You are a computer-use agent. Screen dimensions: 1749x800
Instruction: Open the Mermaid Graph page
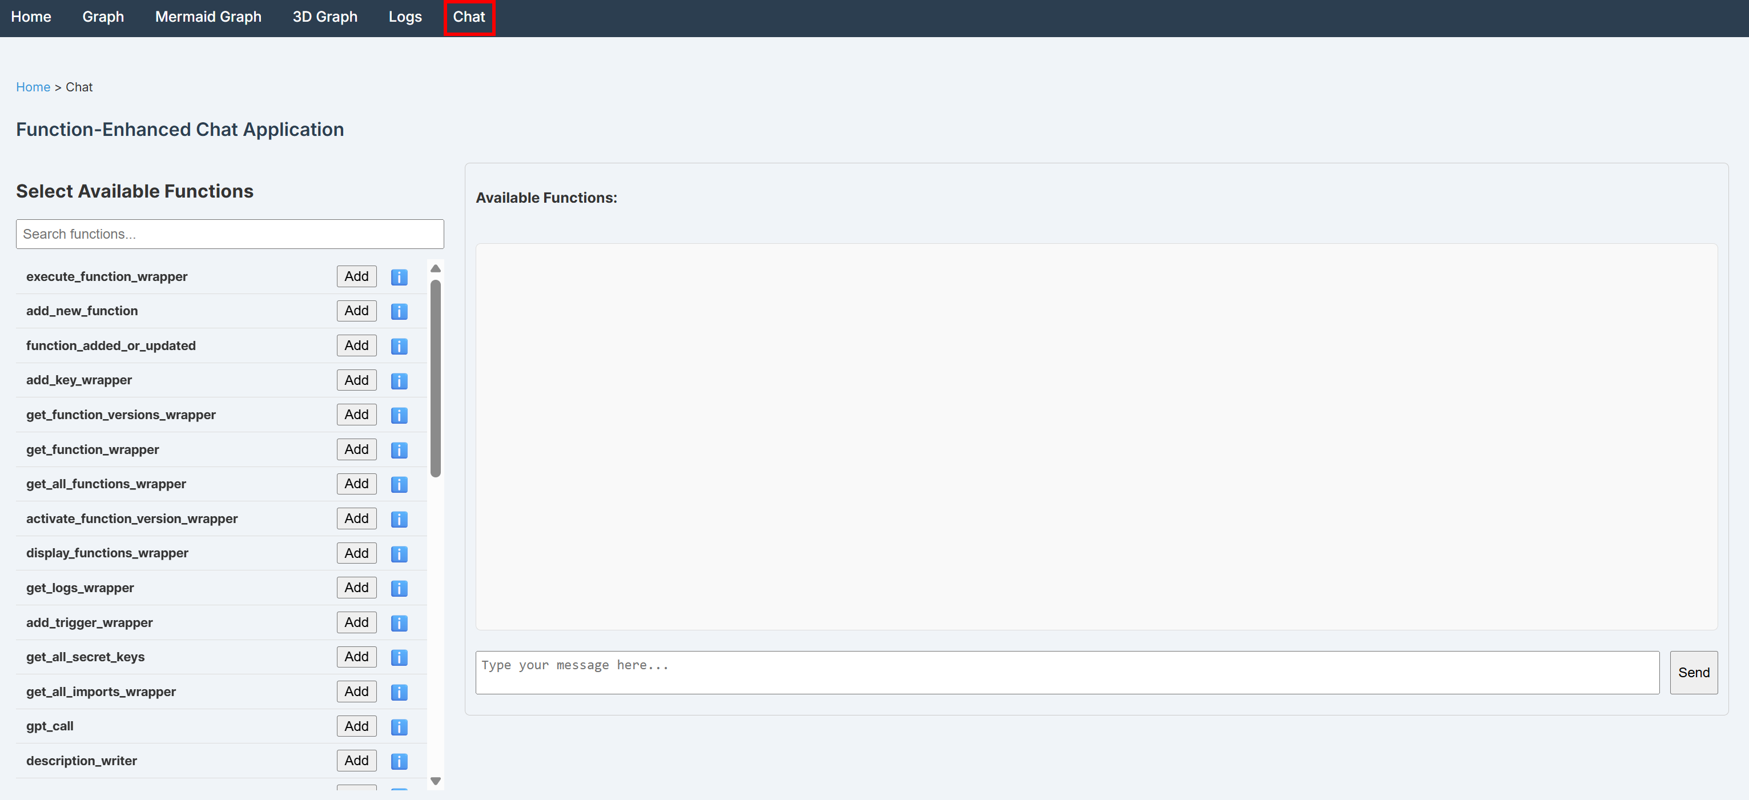click(x=208, y=17)
